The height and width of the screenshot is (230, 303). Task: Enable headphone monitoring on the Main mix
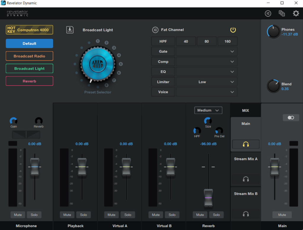(246, 144)
